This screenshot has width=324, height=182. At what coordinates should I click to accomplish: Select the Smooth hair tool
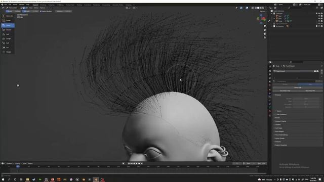coord(8,30)
